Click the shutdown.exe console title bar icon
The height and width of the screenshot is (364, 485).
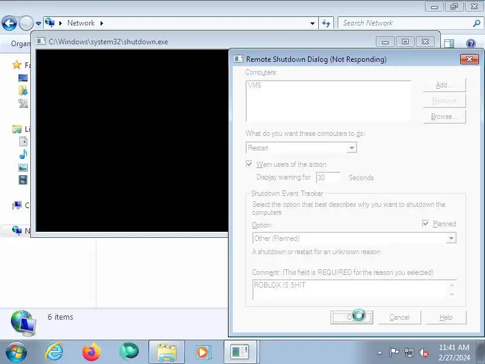pos(41,41)
